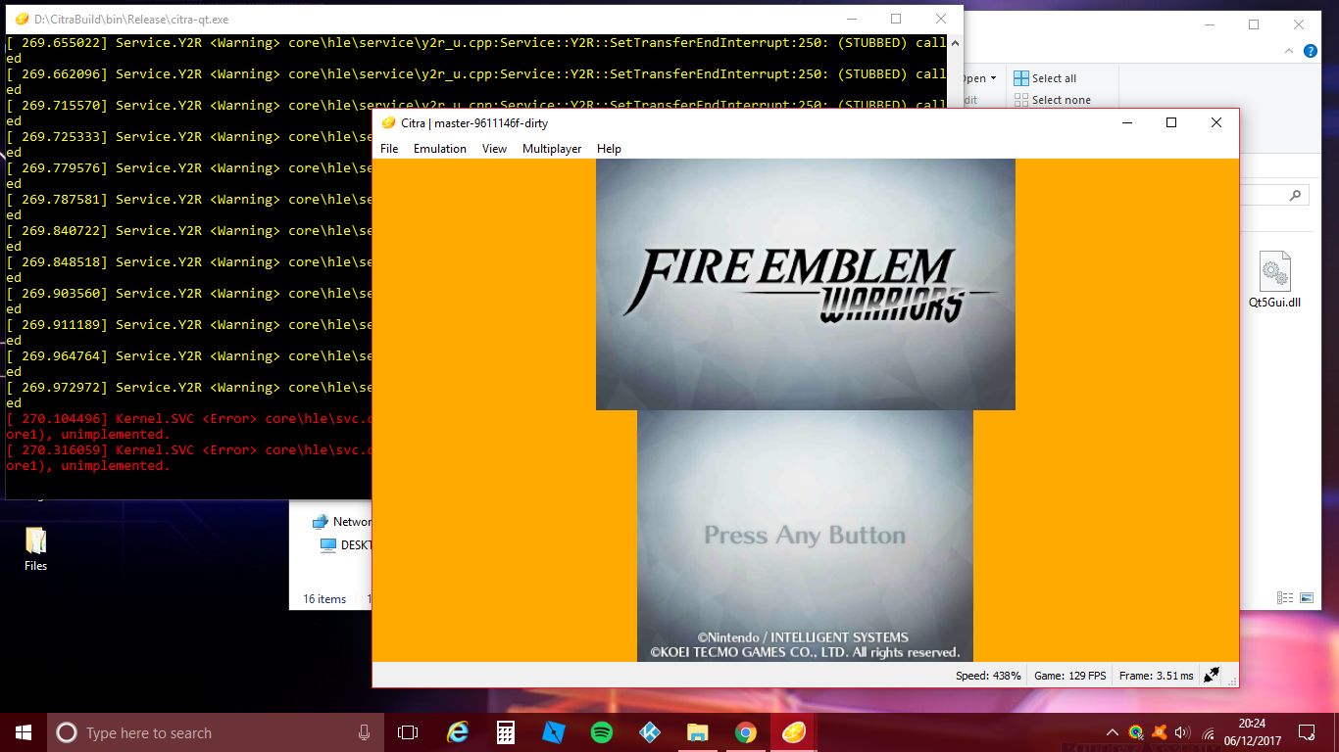Launch Kodi from the taskbar
1339x752 pixels.
[649, 732]
